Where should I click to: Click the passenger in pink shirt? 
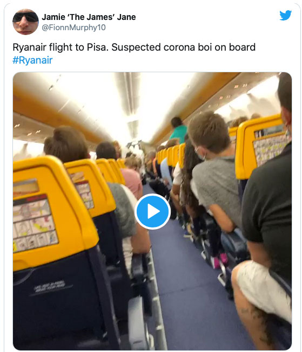pyautogui.click(x=133, y=176)
